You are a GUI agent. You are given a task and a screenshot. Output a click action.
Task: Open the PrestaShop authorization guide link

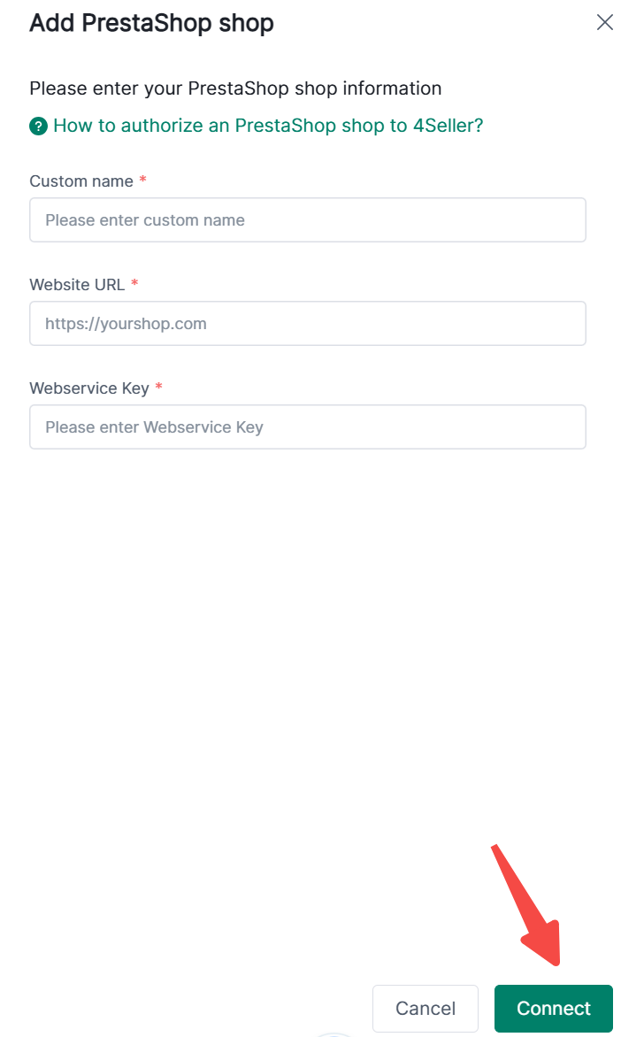coord(267,126)
